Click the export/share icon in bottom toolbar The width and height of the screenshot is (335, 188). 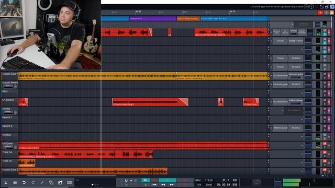coord(60,182)
